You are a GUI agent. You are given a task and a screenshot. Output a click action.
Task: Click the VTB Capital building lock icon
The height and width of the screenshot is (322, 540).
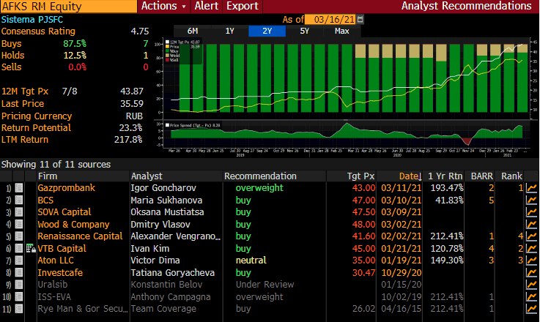31,248
